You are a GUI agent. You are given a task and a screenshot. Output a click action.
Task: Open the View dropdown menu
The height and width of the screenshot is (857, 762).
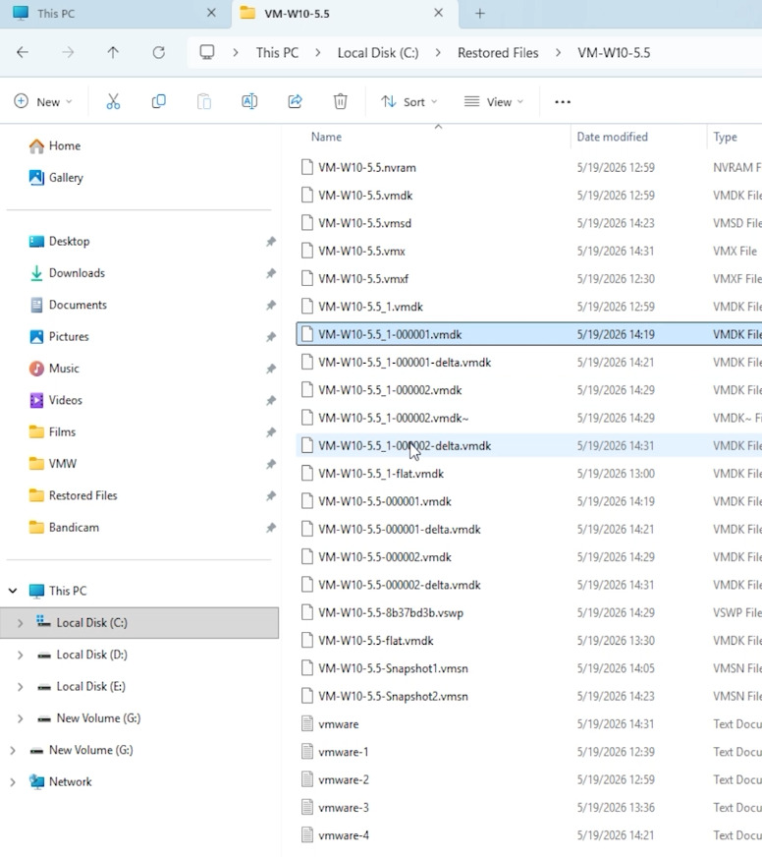pyautogui.click(x=494, y=101)
